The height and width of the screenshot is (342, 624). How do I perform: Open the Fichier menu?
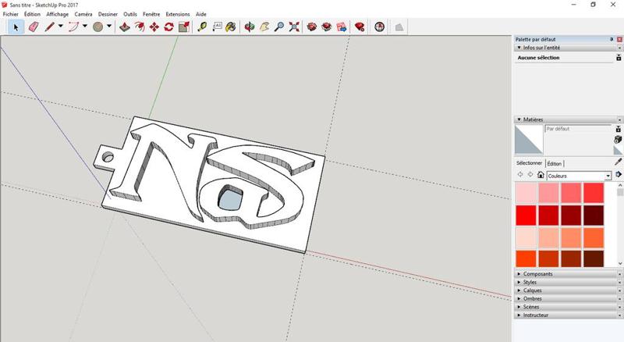11,14
